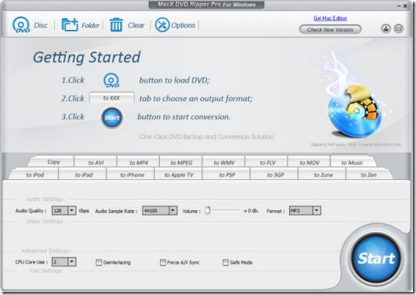
Task: Open the Format MP3 dropdown
Action: coord(317,211)
